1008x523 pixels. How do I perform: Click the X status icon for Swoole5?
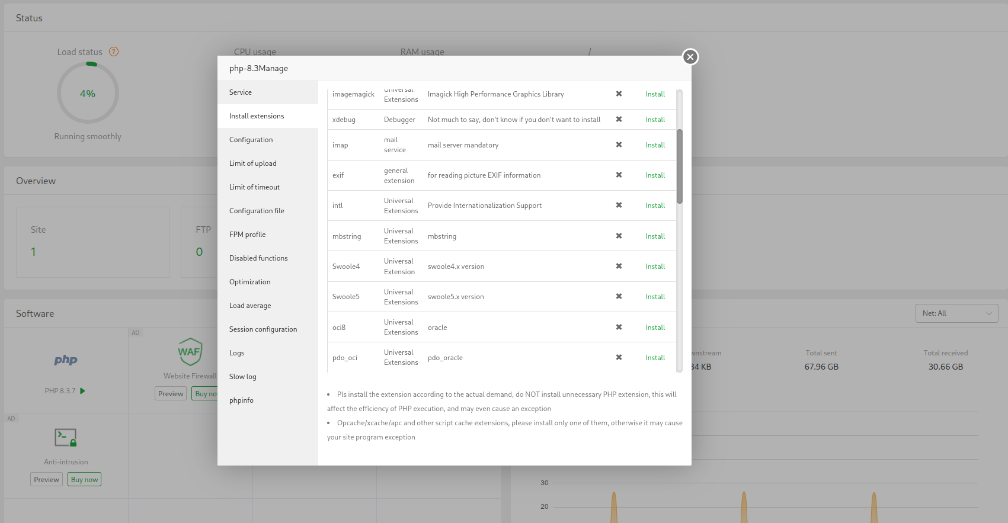point(619,296)
